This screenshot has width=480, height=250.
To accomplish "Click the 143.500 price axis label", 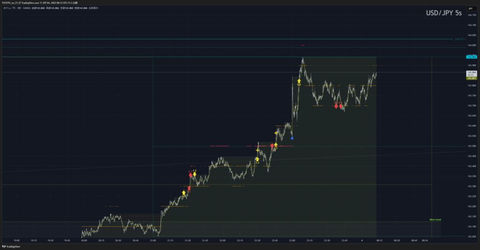I will click(472, 146).
